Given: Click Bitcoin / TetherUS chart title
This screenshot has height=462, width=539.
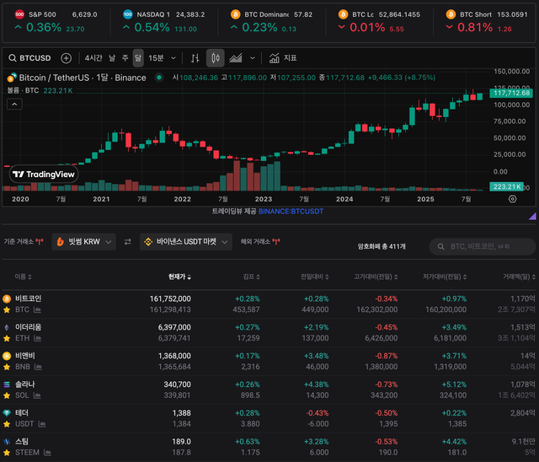Looking at the screenshot, I should pos(83,78).
